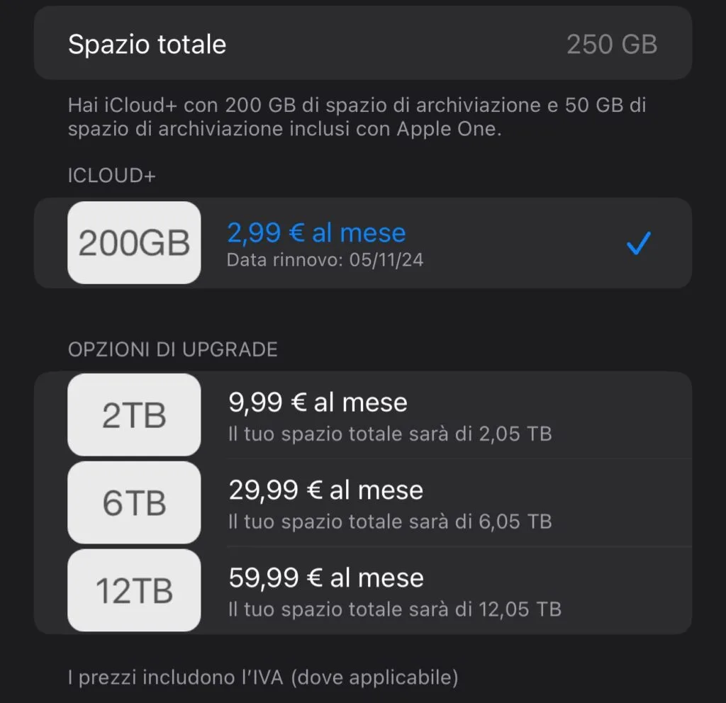The width and height of the screenshot is (726, 703).
Task: Tap the 12TB storage badge
Action: [x=134, y=590]
